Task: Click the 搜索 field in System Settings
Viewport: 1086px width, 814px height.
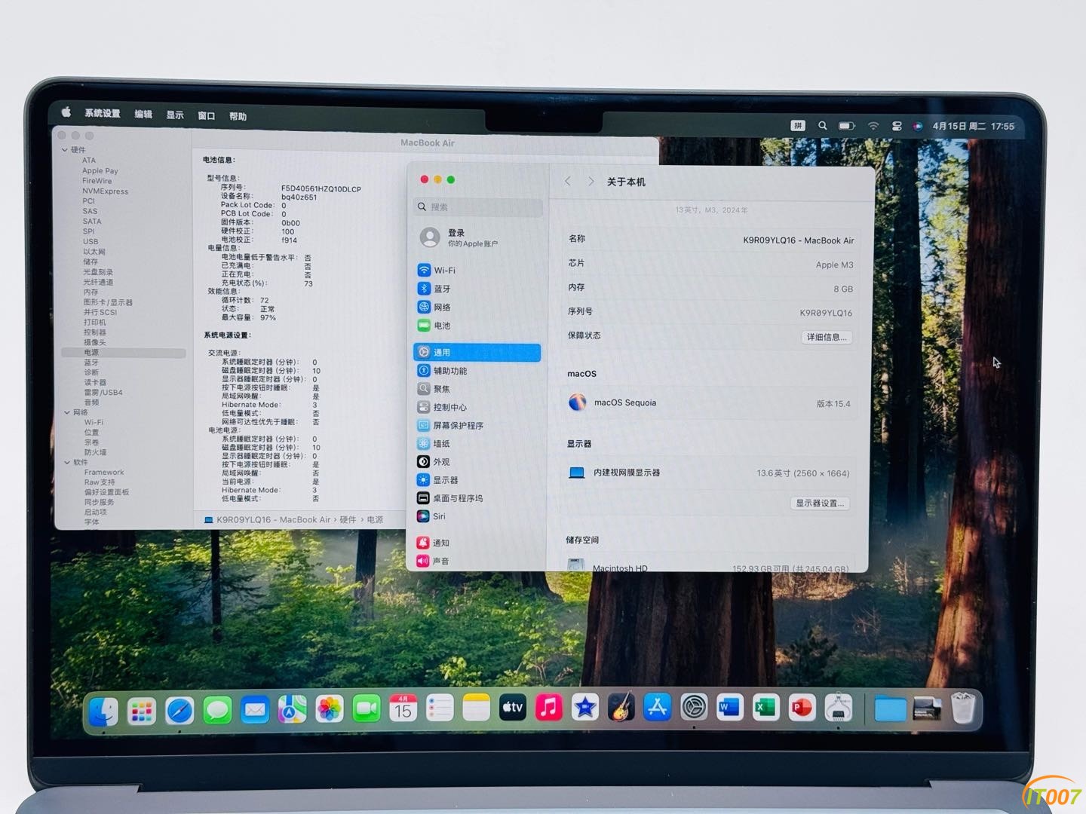Action: point(478,207)
